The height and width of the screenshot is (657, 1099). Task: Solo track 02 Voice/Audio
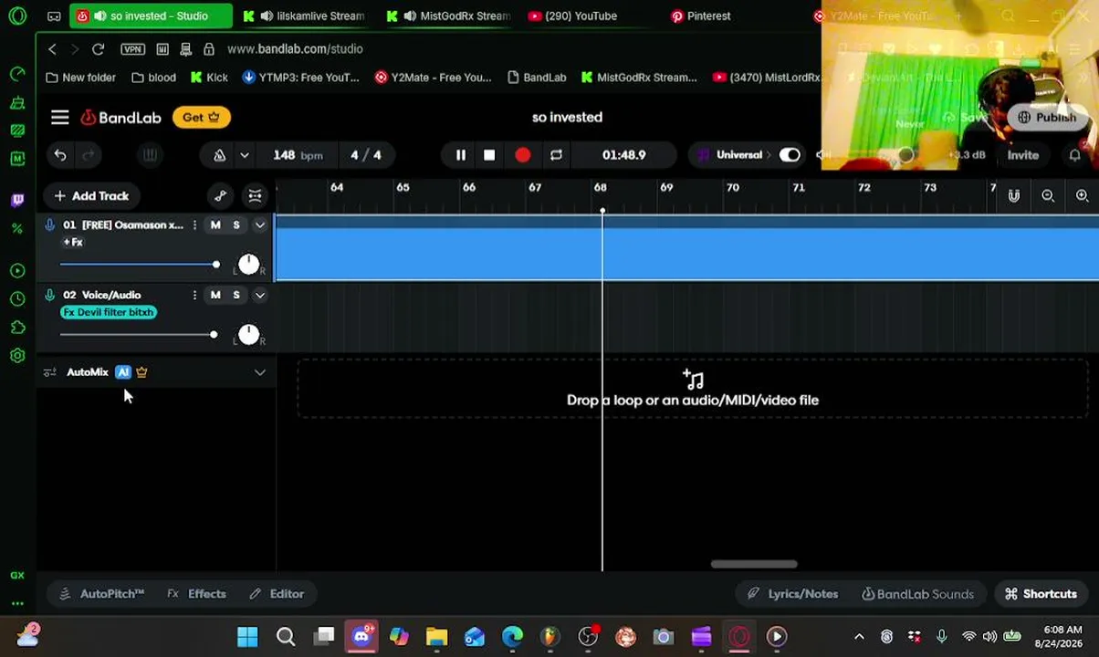coord(236,295)
